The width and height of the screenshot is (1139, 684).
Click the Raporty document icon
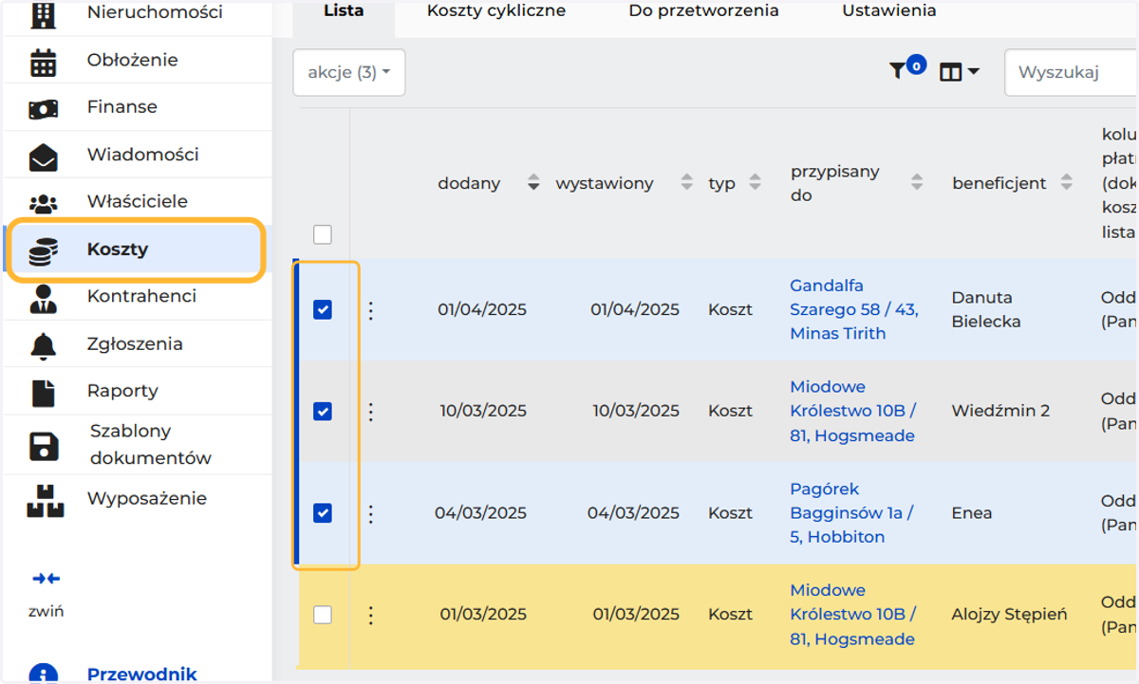[44, 393]
